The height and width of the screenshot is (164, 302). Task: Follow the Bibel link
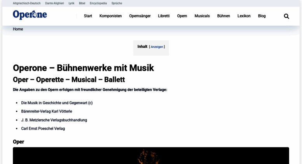pyautogui.click(x=82, y=3)
